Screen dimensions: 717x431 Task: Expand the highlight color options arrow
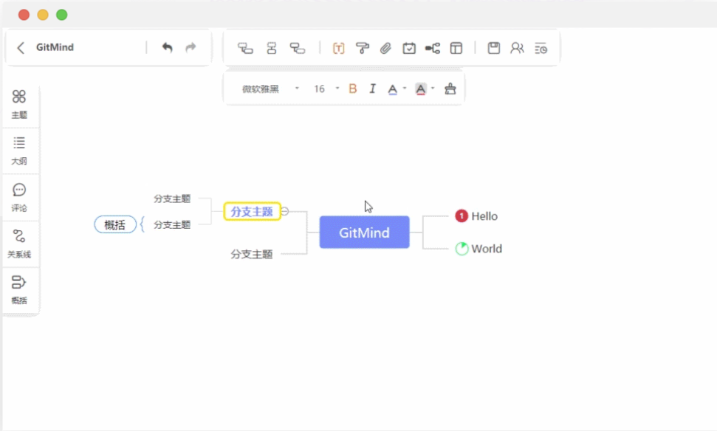coord(433,89)
